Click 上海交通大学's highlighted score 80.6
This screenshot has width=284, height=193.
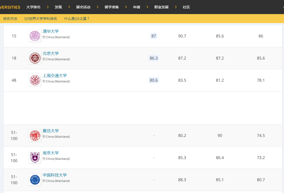pos(154,80)
